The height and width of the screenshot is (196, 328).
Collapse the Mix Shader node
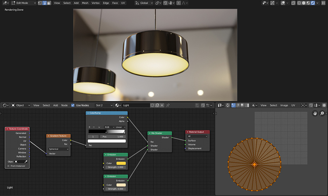coord(150,133)
